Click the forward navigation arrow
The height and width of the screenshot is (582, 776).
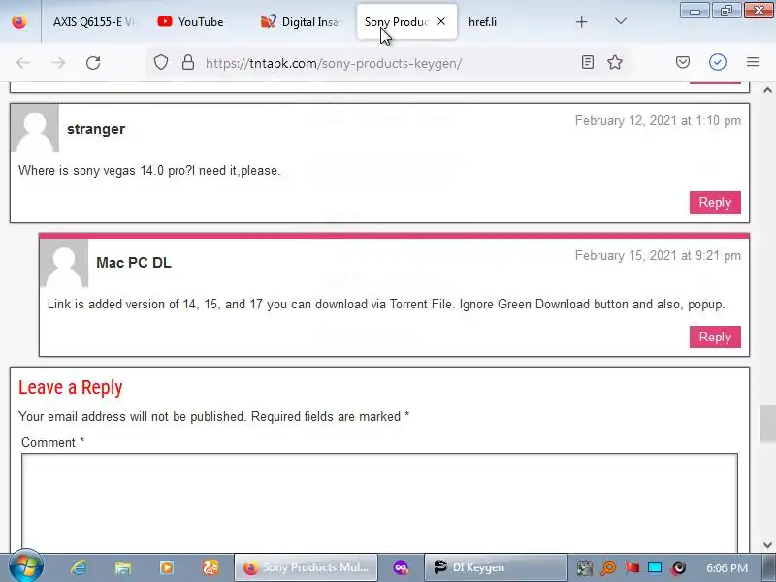(x=58, y=63)
